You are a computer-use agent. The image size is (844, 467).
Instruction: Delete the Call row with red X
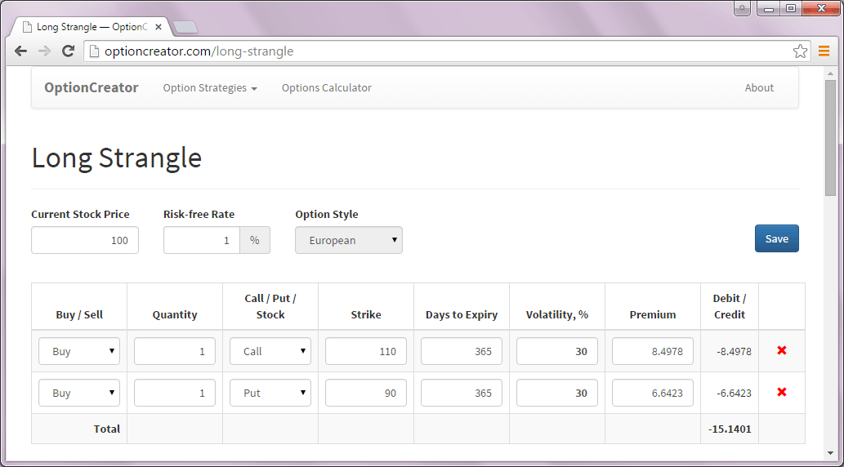point(782,350)
